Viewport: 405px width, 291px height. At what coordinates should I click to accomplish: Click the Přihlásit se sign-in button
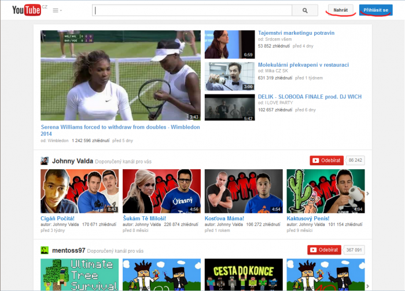pos(375,10)
